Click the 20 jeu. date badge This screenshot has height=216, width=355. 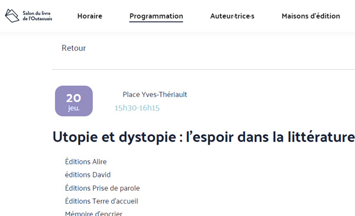pyautogui.click(x=74, y=101)
